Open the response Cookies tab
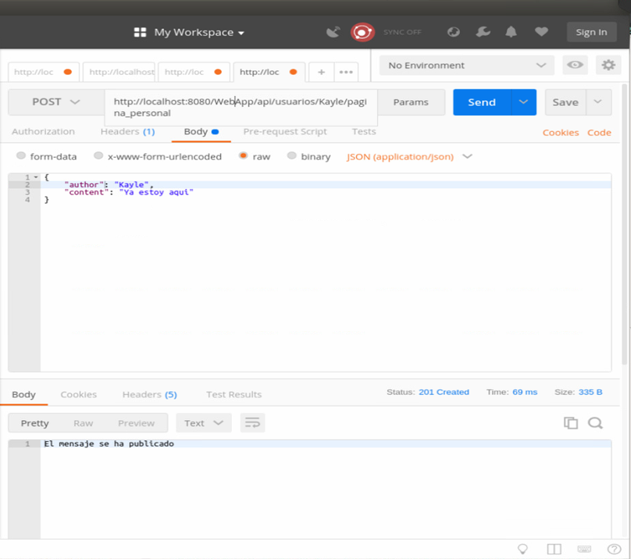631x559 pixels. pos(78,394)
